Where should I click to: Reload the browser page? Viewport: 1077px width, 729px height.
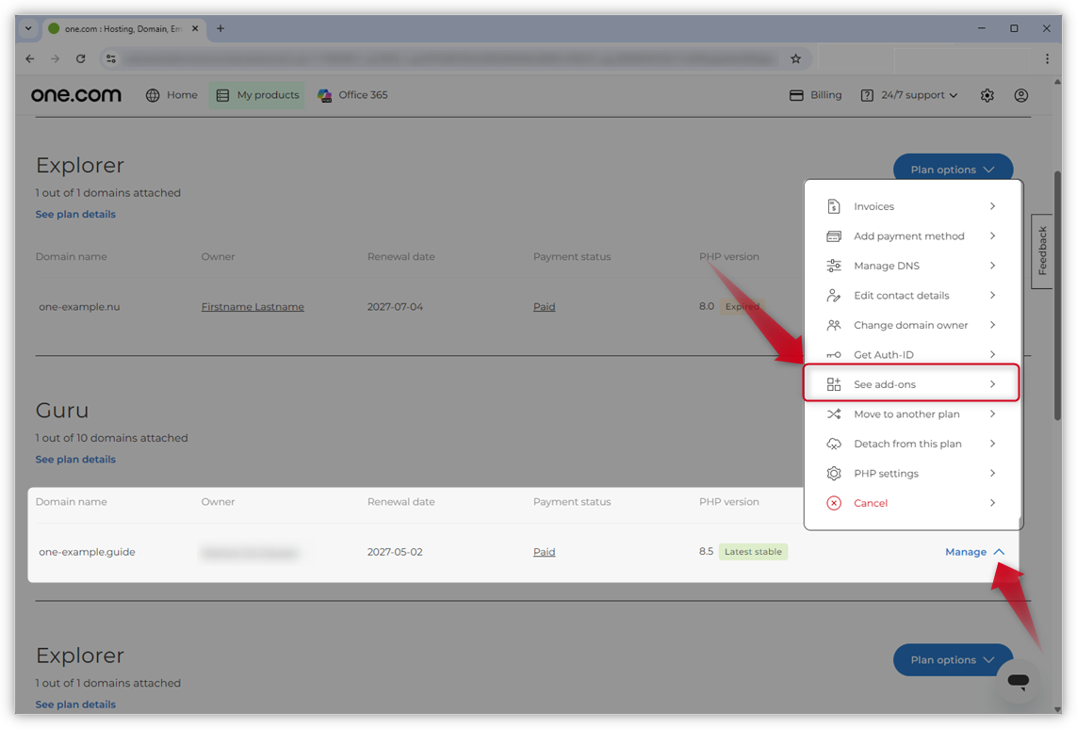click(x=81, y=59)
